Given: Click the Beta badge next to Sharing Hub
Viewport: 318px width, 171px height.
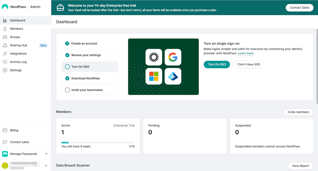Looking at the screenshot, I should tap(43, 45).
